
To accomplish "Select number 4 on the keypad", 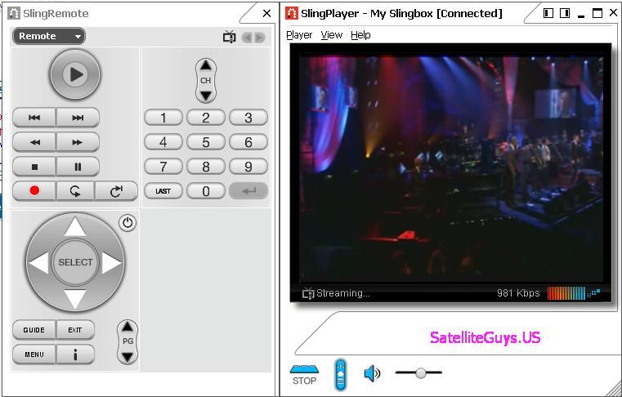I will (x=163, y=142).
